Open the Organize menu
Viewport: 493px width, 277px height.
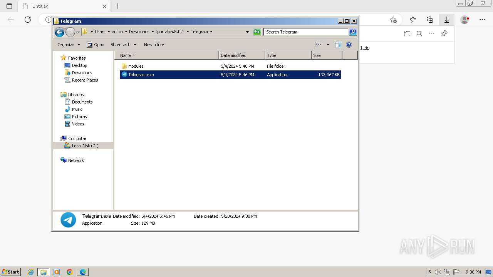[x=69, y=45]
